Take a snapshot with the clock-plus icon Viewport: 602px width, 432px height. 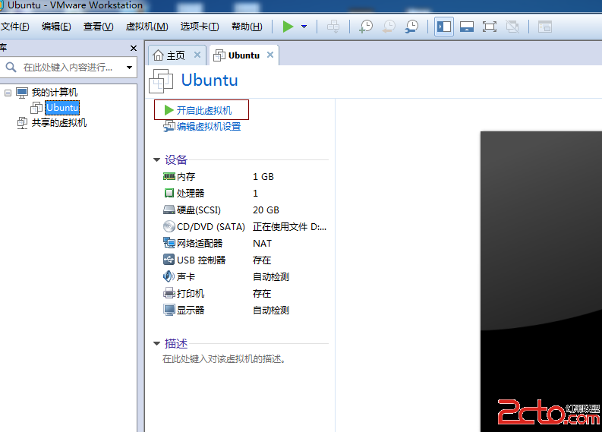366,27
